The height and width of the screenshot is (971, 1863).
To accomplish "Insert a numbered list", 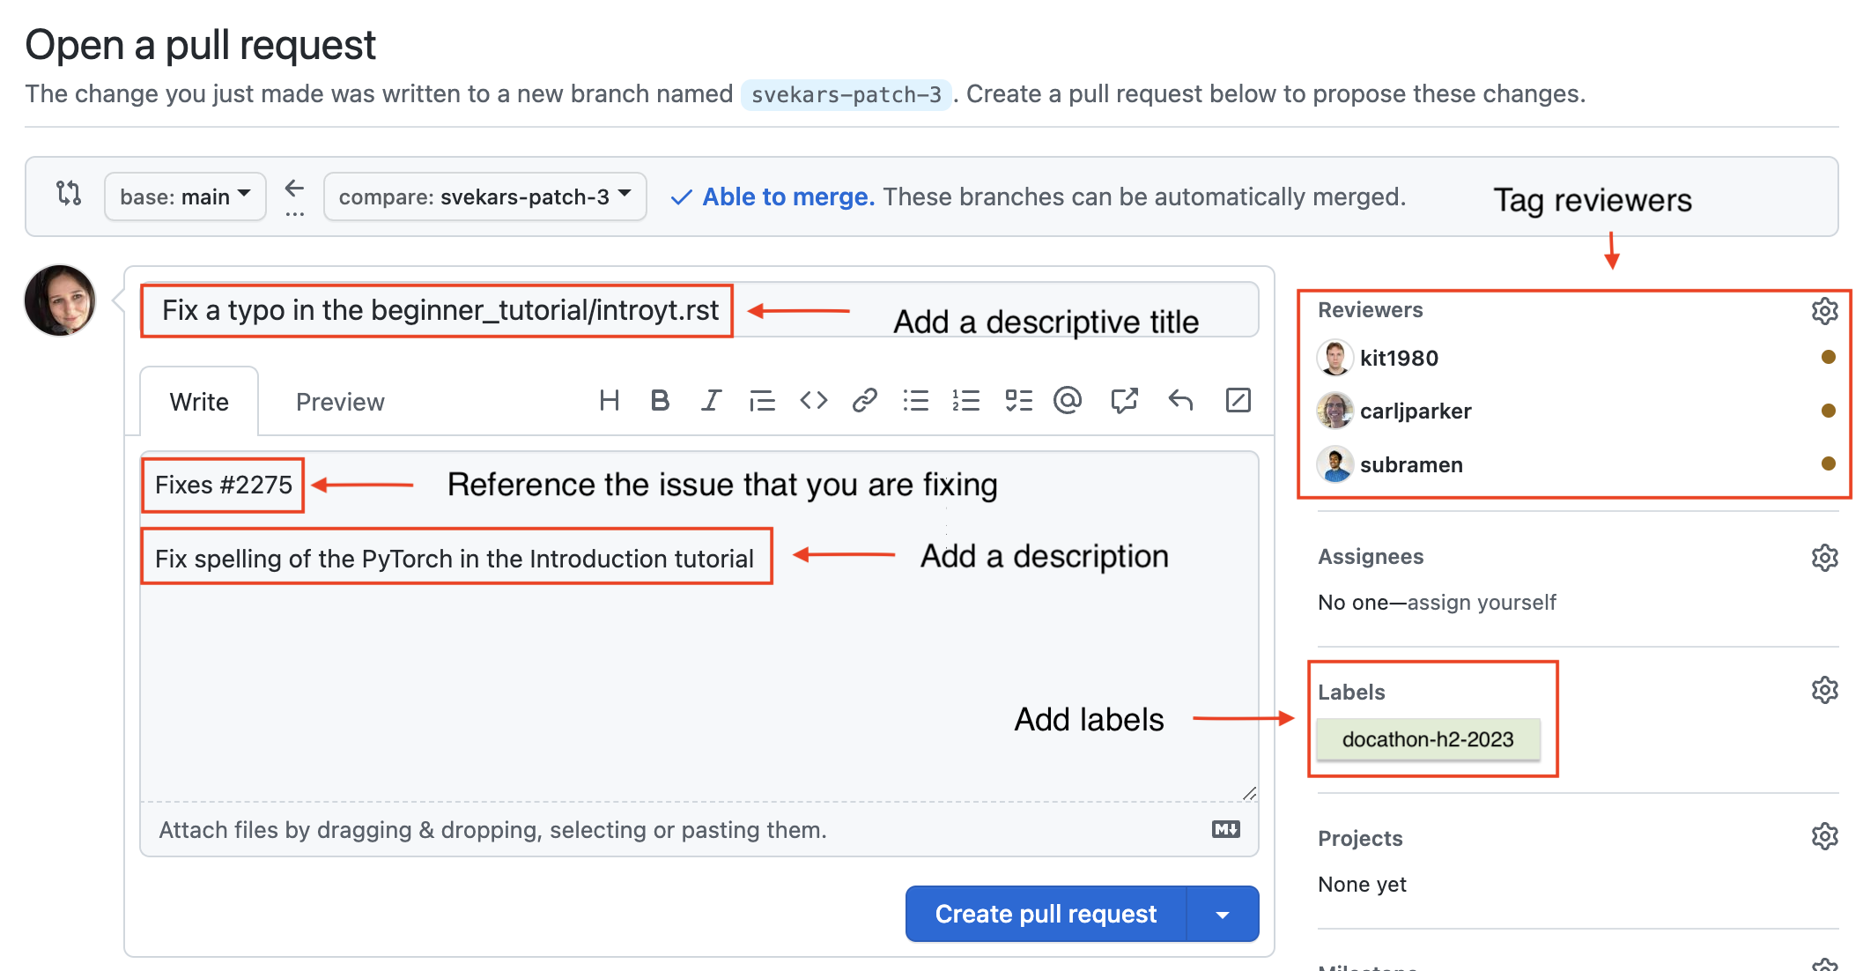I will pos(966,401).
